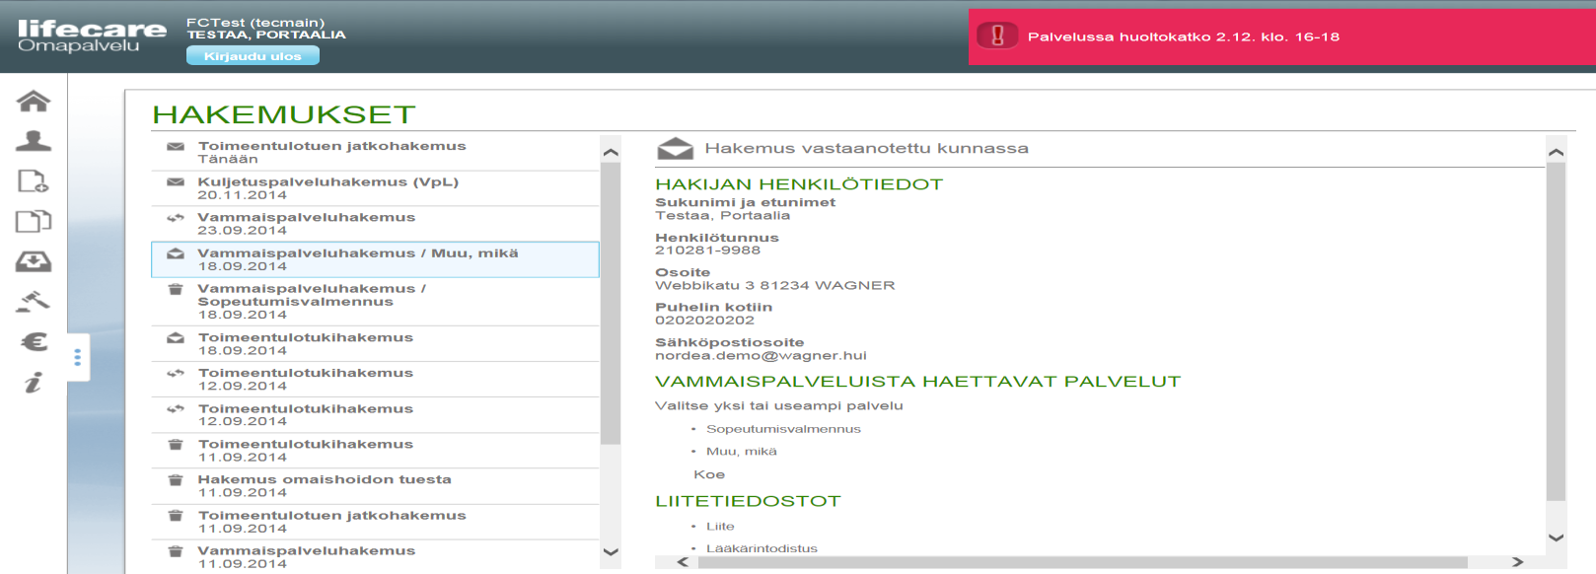Click the Liite attachment link
Screen dimensions: 1596x574
click(x=720, y=527)
